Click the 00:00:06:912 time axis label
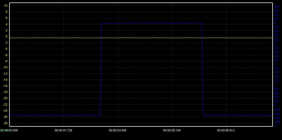 (226, 130)
